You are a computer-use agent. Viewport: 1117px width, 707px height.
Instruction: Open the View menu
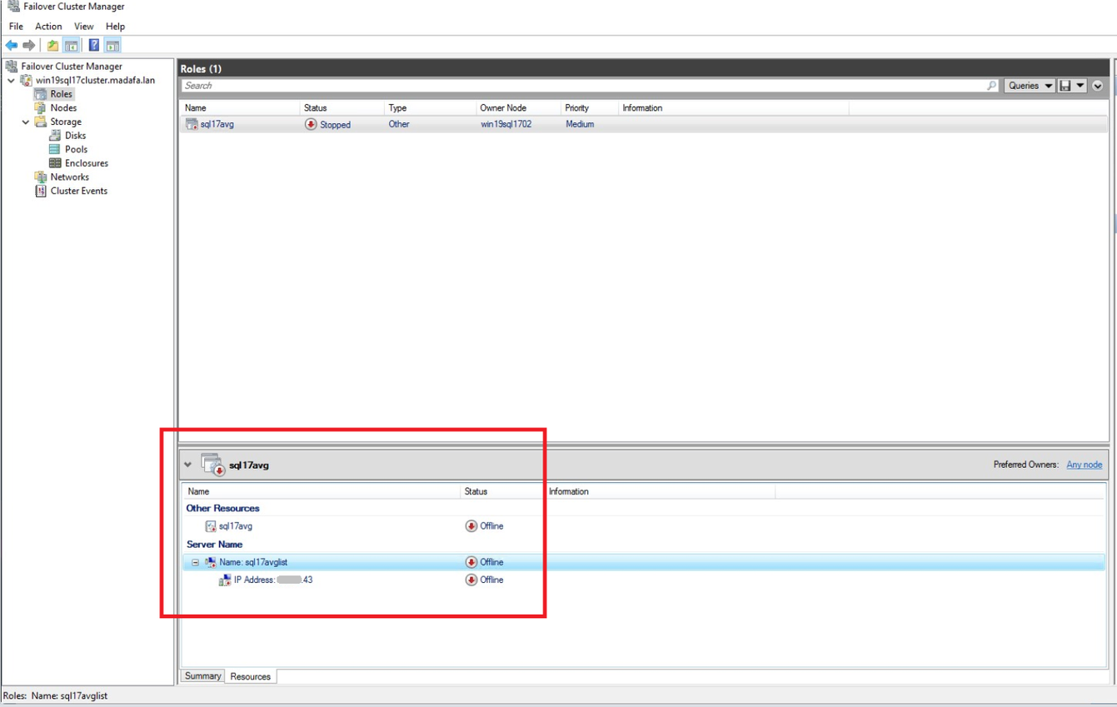[x=84, y=27]
